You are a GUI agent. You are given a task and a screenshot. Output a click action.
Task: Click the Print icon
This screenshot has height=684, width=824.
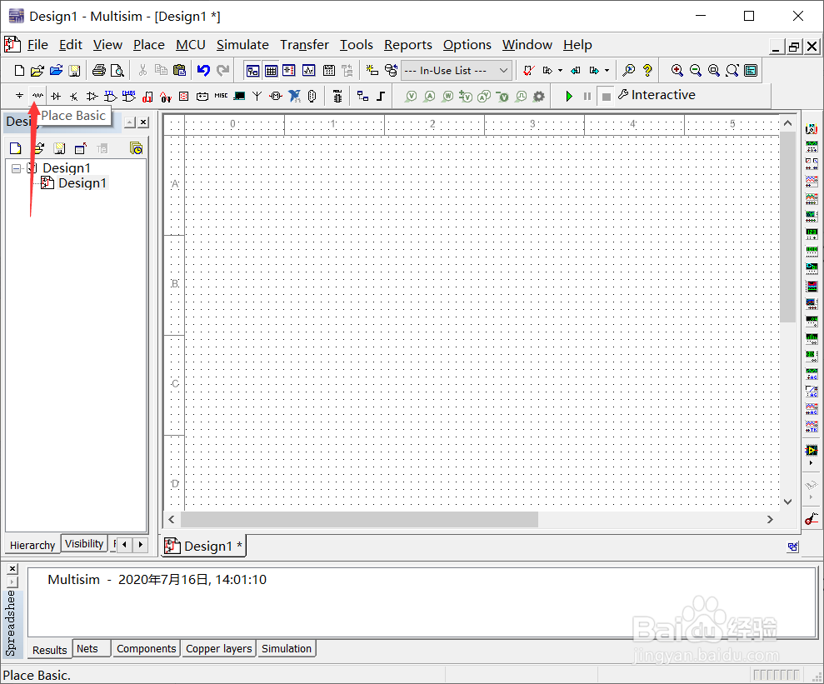(x=99, y=70)
